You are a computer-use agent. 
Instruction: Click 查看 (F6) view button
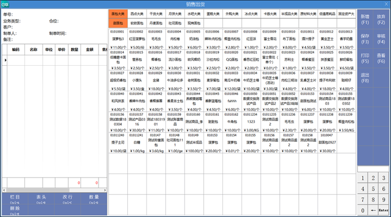[x=381, y=58]
